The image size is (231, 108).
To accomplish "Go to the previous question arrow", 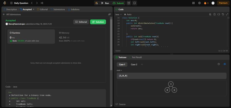I will 32,3.
